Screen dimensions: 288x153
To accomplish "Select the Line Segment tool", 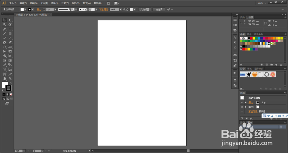I will point(5,34).
